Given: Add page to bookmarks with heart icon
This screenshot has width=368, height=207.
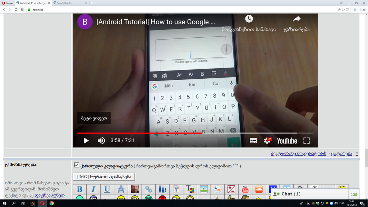Looking at the screenshot, I should click(x=348, y=10).
